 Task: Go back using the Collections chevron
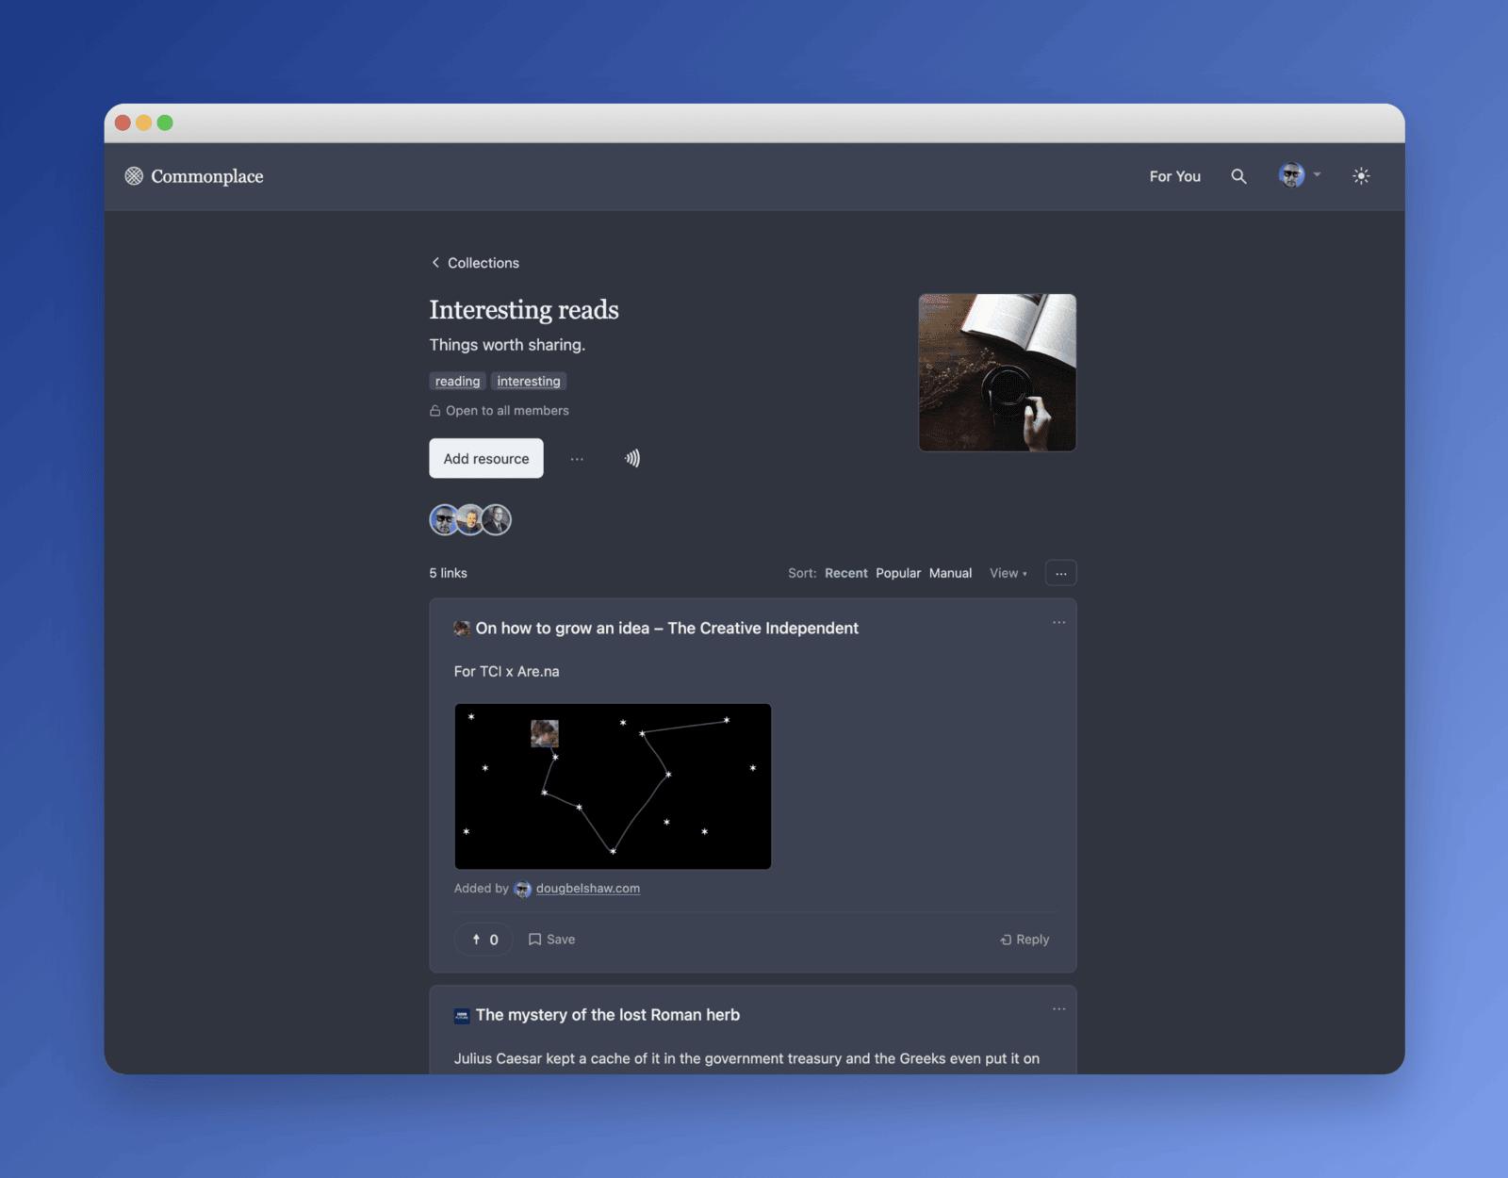pyautogui.click(x=474, y=263)
